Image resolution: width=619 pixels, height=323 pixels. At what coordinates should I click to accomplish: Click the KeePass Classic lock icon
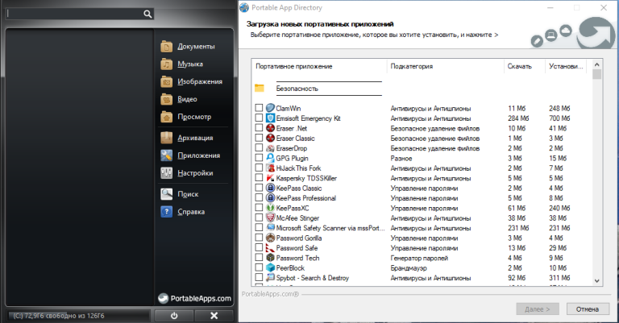click(270, 188)
